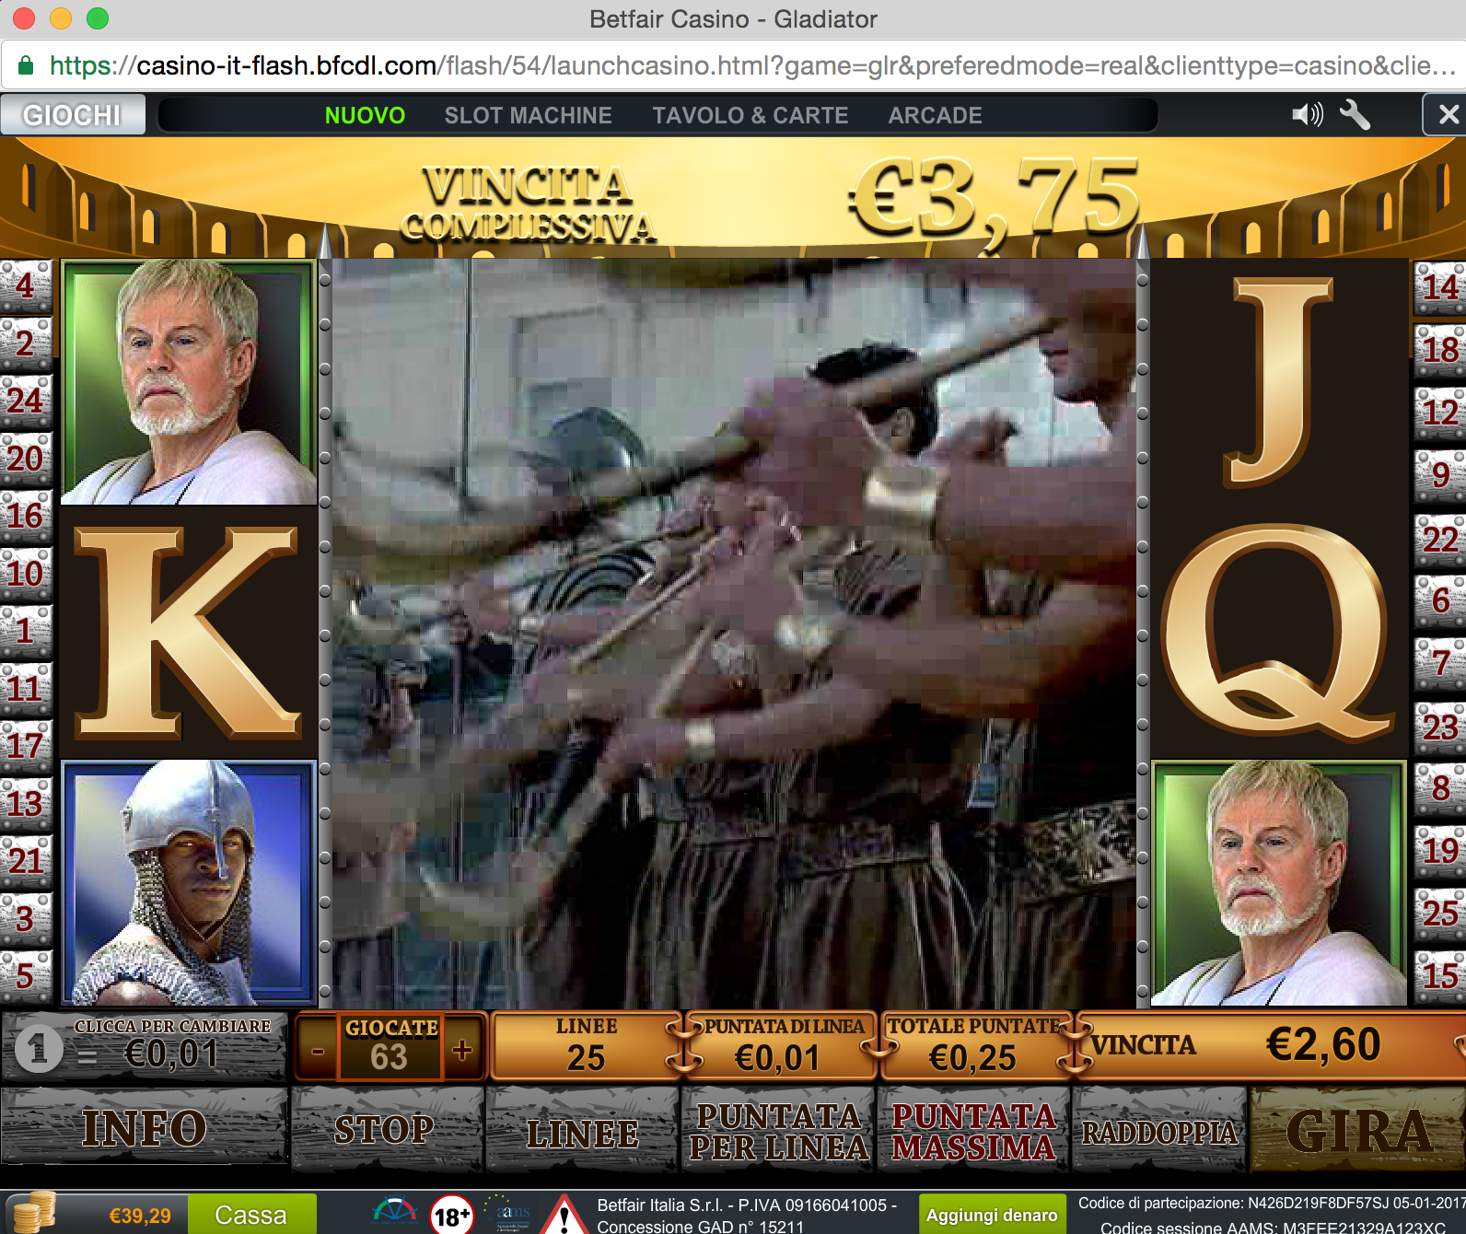Click the LINEE 25 display panel
Viewport: 1466px width, 1234px height.
click(587, 1047)
